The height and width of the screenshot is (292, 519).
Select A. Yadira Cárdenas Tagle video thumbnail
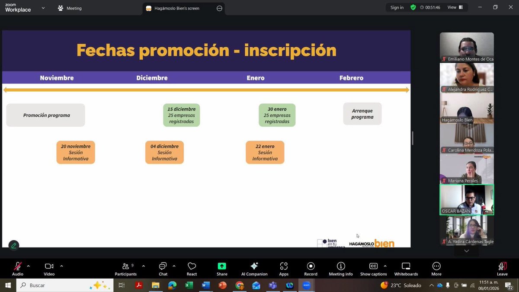(467, 230)
